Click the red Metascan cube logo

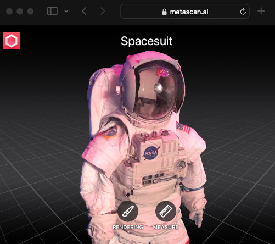tap(12, 41)
